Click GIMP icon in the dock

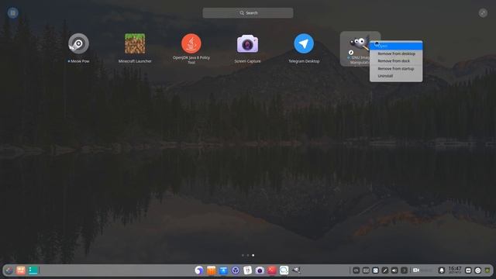pyautogui.click(x=296, y=270)
